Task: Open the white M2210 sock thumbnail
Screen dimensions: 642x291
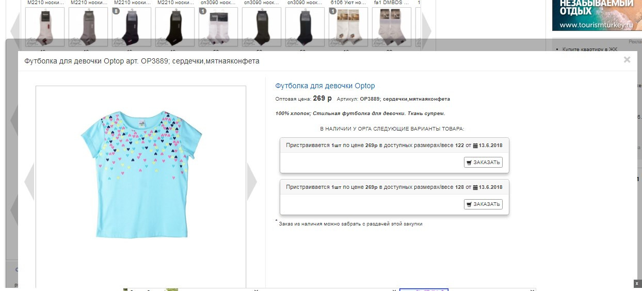Action: pyautogui.click(x=45, y=27)
